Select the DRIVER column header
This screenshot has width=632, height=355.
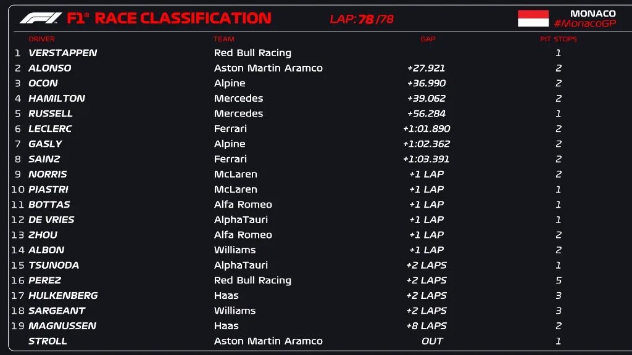click(x=42, y=39)
